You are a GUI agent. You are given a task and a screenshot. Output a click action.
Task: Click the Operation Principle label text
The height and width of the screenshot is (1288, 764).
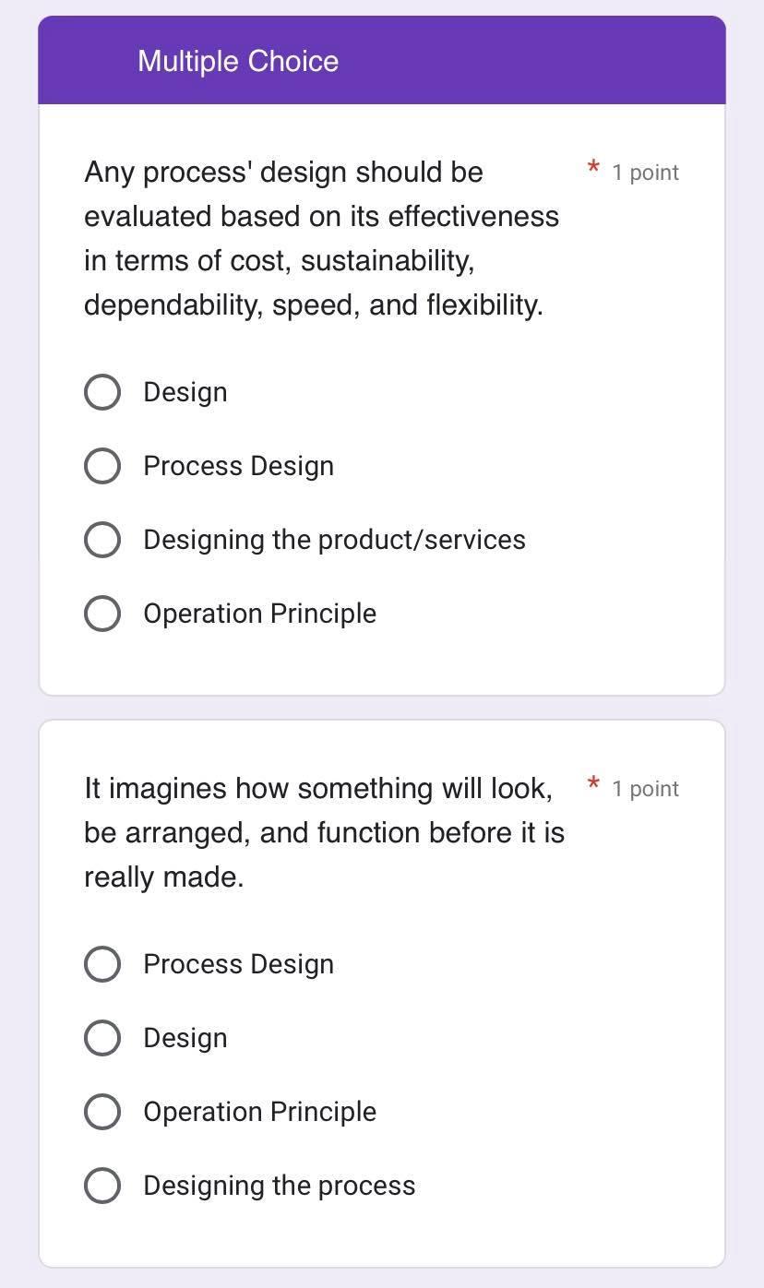click(x=260, y=613)
